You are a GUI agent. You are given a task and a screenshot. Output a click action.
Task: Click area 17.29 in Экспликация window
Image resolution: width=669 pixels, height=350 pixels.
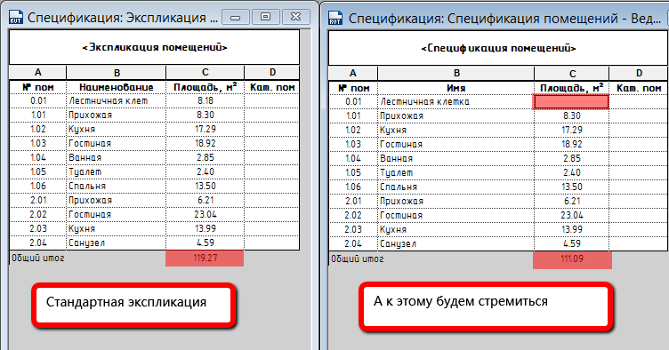pyautogui.click(x=206, y=129)
